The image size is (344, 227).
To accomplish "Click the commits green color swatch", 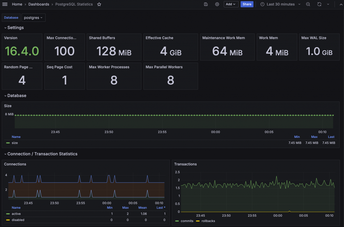I will pyautogui.click(x=177, y=221).
